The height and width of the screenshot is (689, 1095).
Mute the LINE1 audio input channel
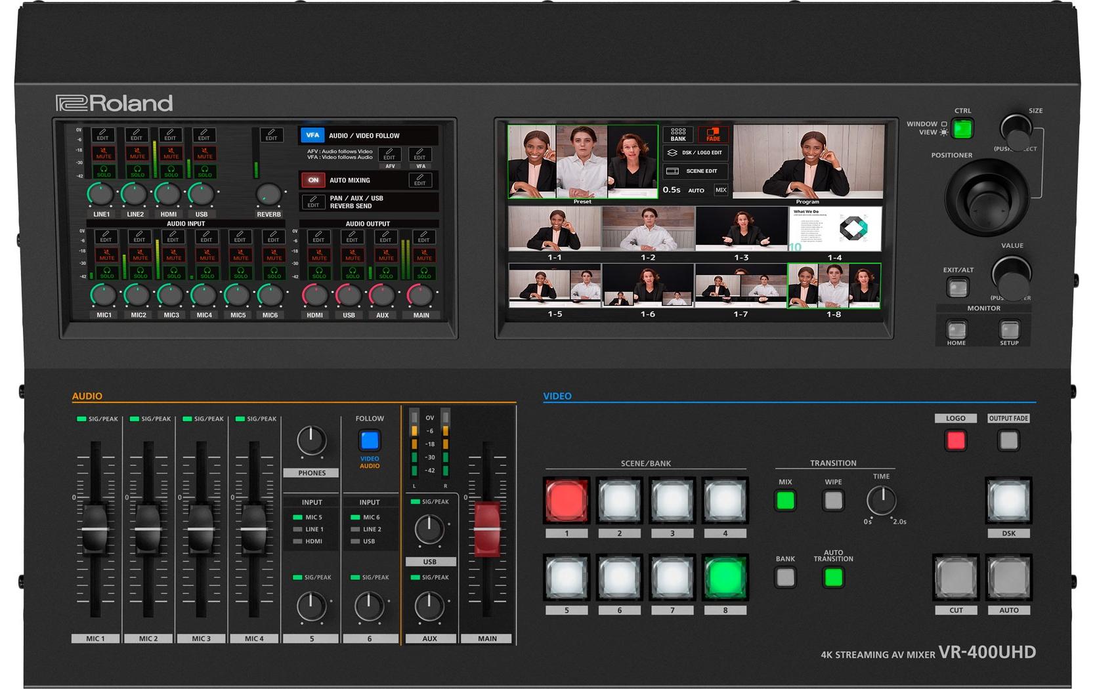coord(104,154)
